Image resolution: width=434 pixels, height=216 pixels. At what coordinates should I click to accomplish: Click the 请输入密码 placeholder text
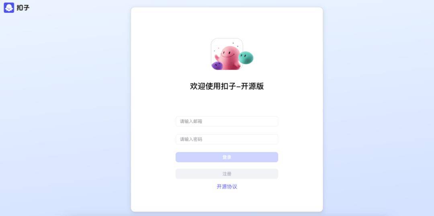(191, 139)
